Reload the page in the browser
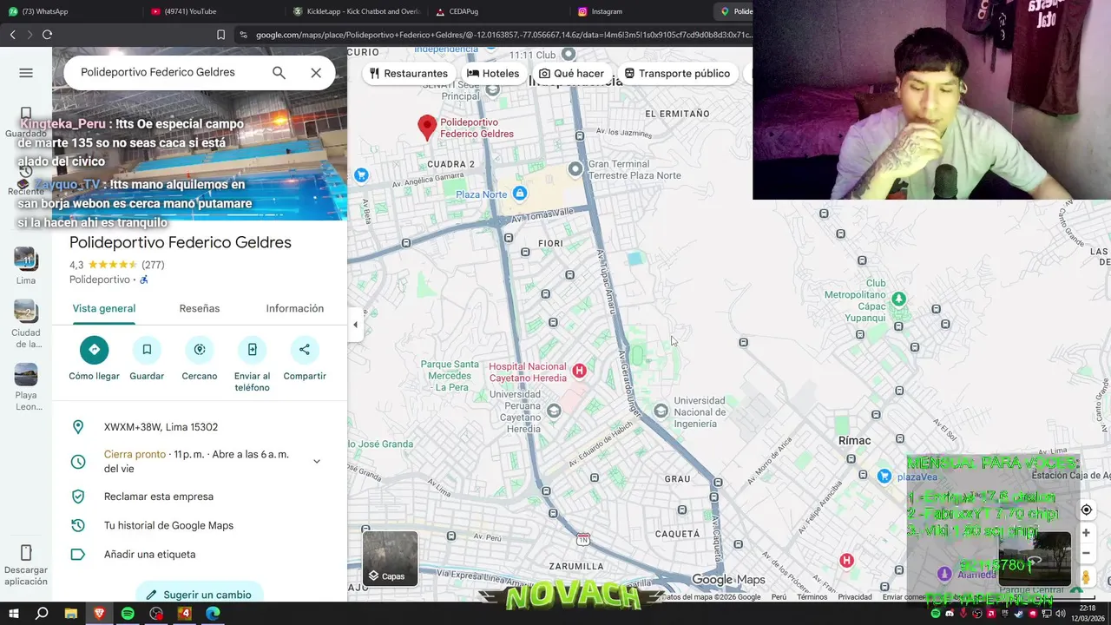 tap(47, 35)
